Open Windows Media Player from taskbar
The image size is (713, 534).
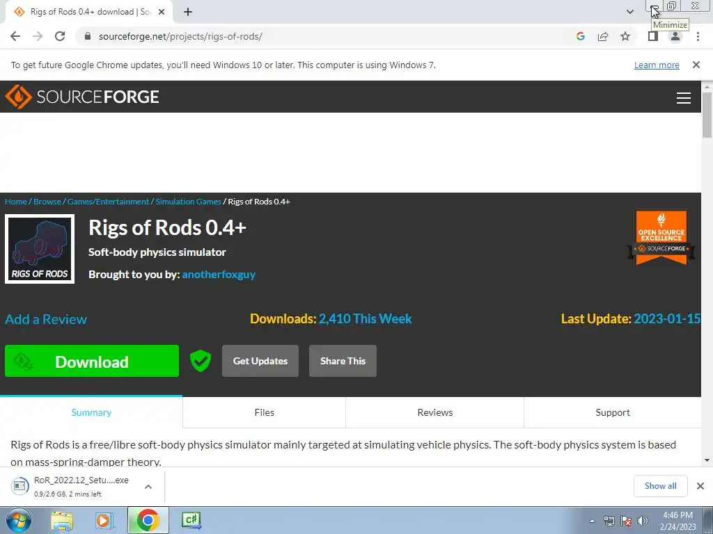104,520
